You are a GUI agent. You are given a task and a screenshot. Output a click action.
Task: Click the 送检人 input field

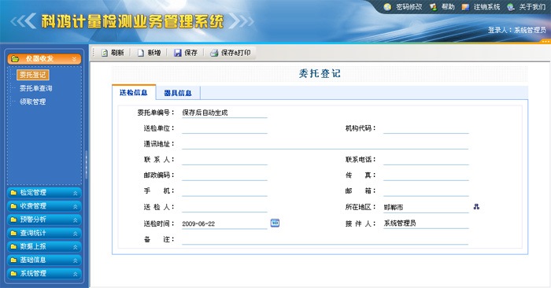coord(224,207)
